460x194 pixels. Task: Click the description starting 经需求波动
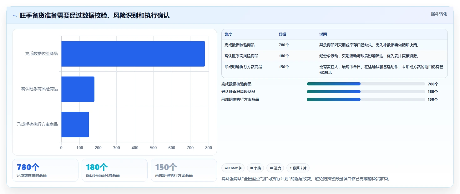[369, 56]
